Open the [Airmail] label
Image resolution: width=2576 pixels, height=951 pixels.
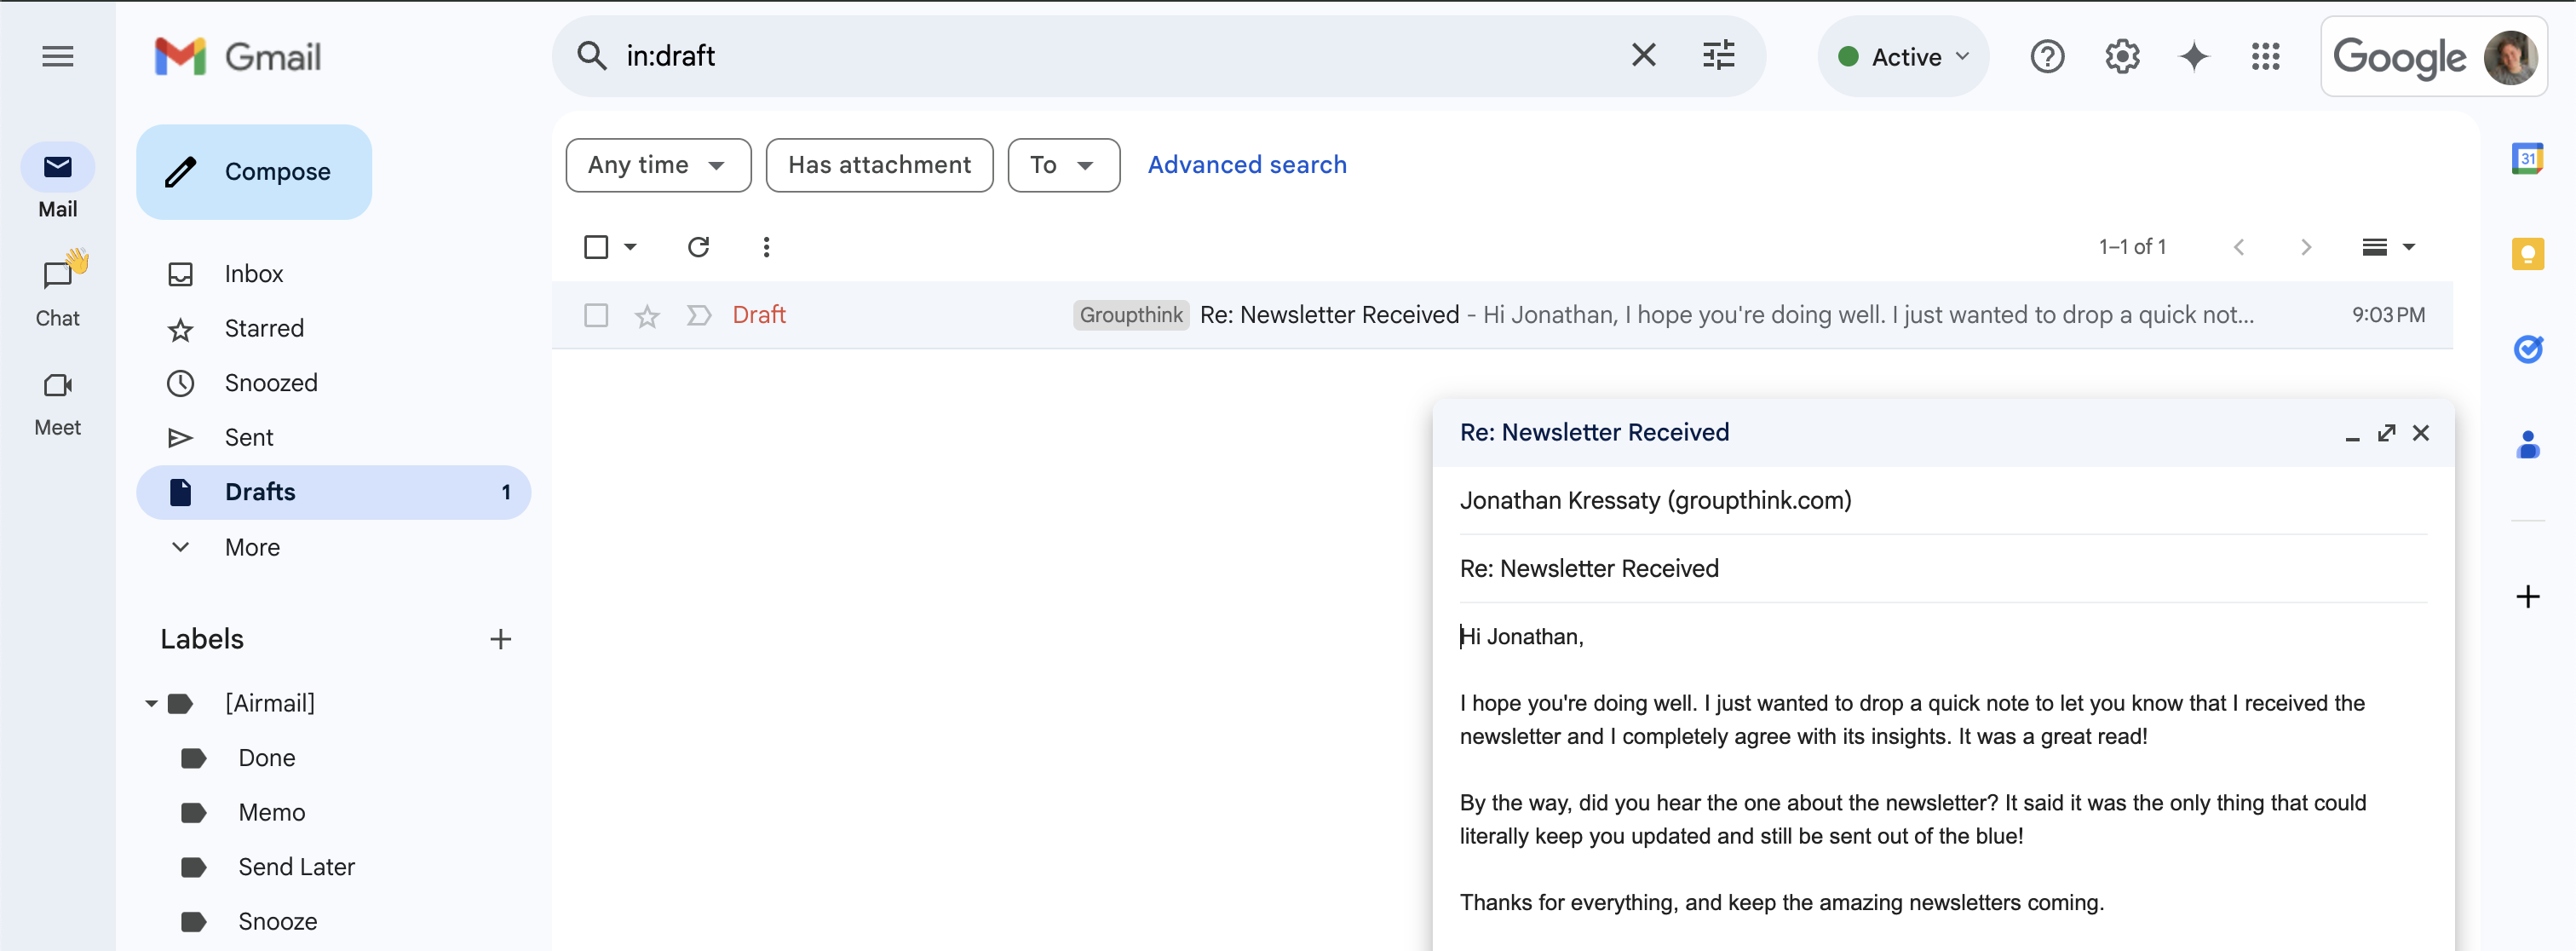(x=269, y=704)
